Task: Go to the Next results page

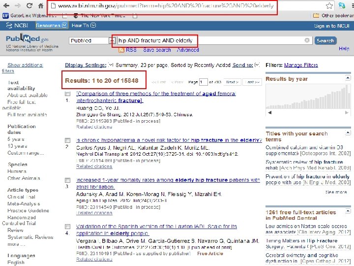Action: click(x=232, y=82)
